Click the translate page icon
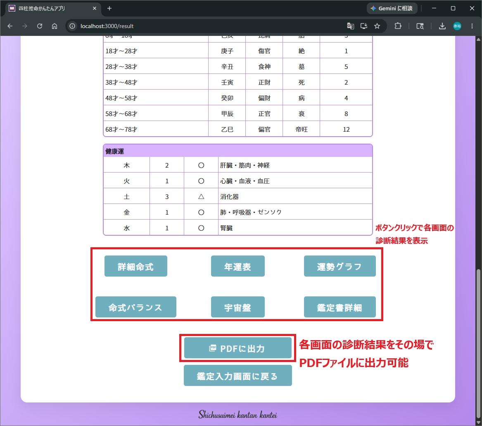 (x=350, y=26)
